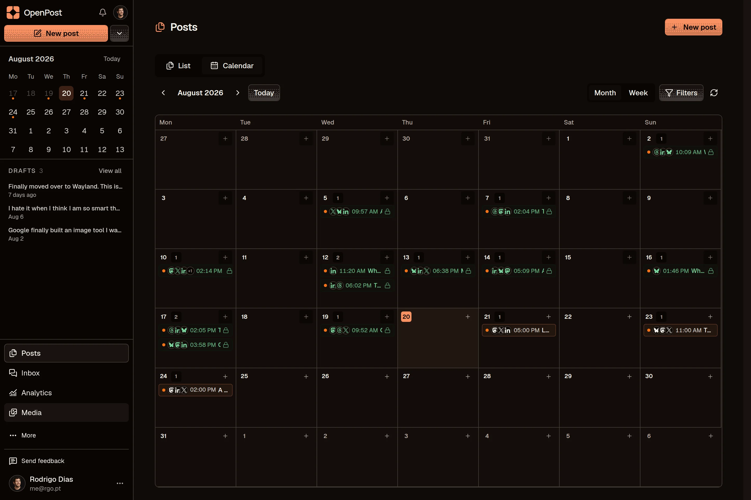Expand the New post dropdown arrow
Viewport: 751px width, 500px height.
pos(119,33)
